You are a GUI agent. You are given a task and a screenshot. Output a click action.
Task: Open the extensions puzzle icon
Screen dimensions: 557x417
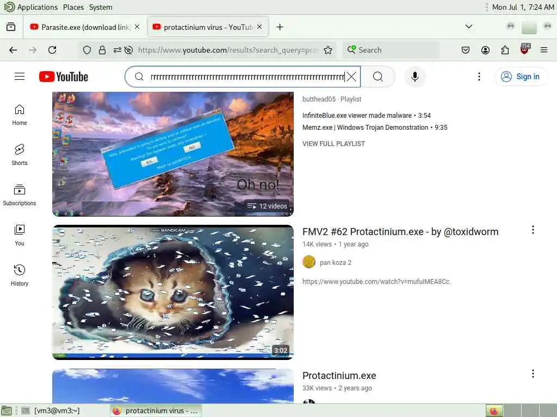coord(505,50)
